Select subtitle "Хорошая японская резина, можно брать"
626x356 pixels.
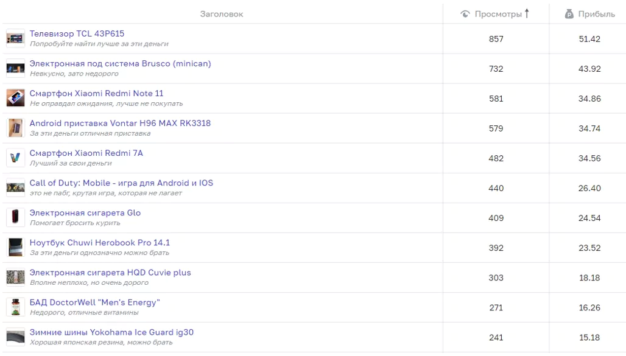tap(102, 343)
